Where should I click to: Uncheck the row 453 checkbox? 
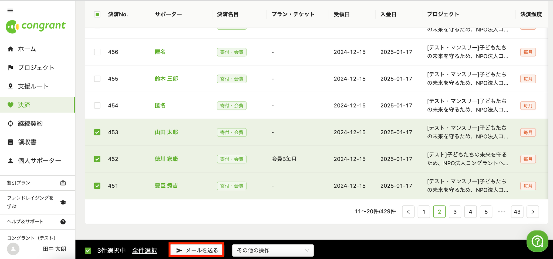point(97,132)
